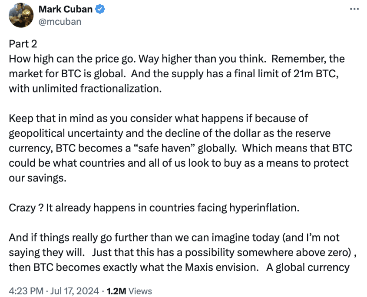The height and width of the screenshot is (297, 367).
Task: Click the "our savings." line
Action: [38, 178]
